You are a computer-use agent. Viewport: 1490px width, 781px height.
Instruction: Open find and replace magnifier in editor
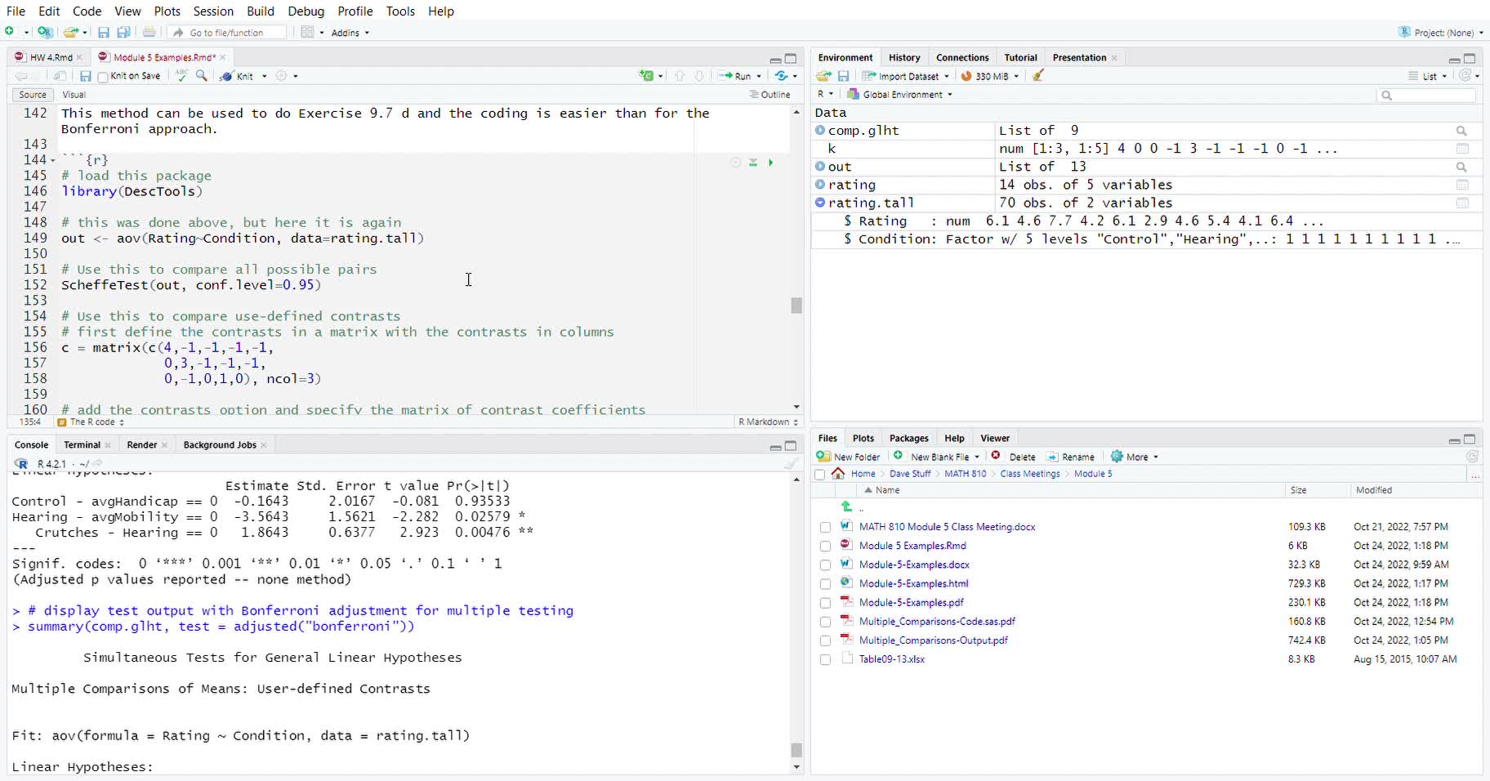pyautogui.click(x=202, y=75)
